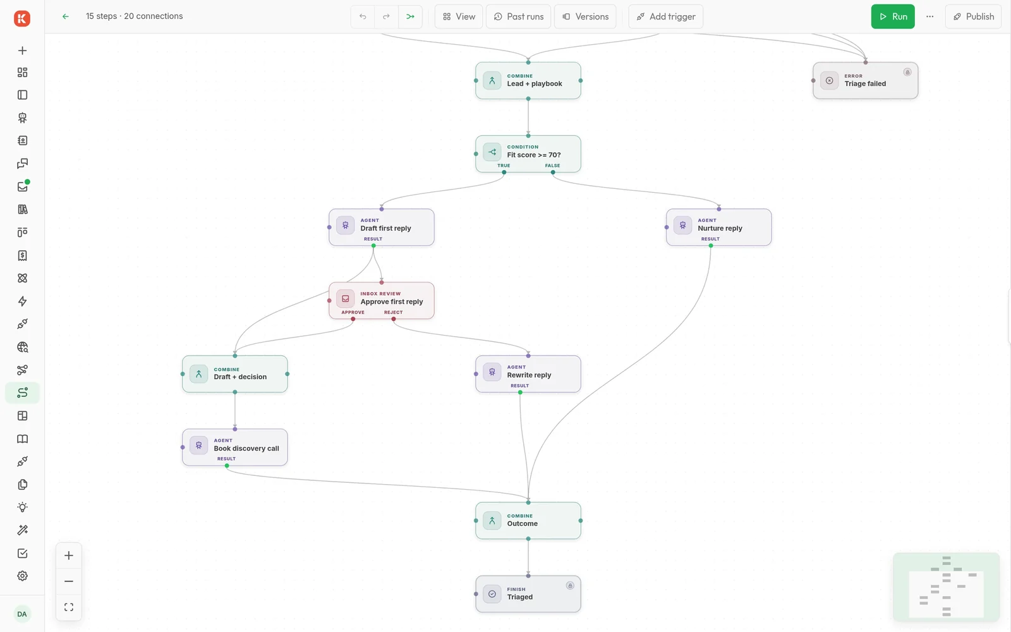Open Past runs

(518, 16)
